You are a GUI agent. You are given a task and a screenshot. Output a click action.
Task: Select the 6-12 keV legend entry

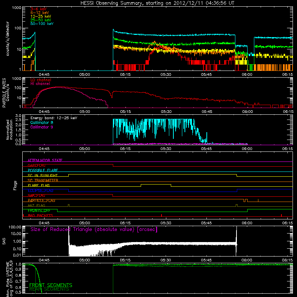39,13
